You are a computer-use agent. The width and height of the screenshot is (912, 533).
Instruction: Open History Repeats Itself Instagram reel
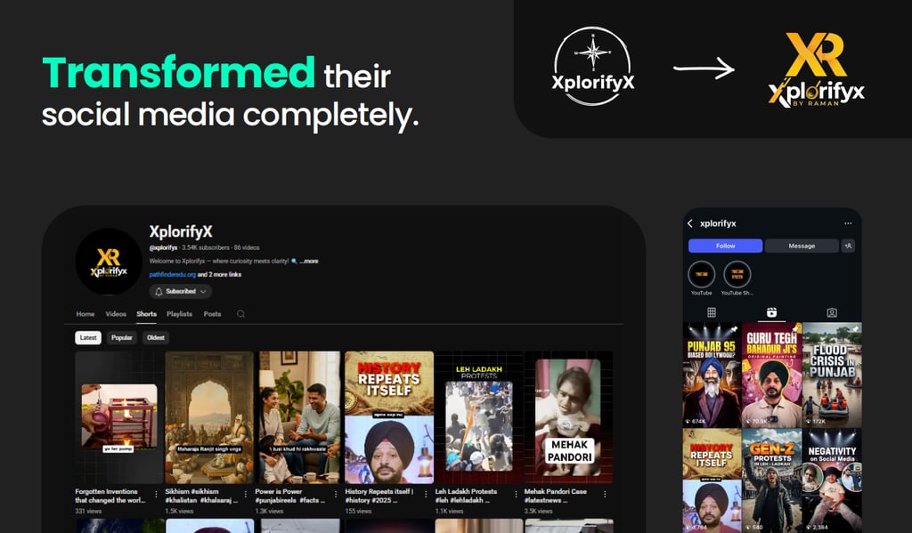[712, 481]
